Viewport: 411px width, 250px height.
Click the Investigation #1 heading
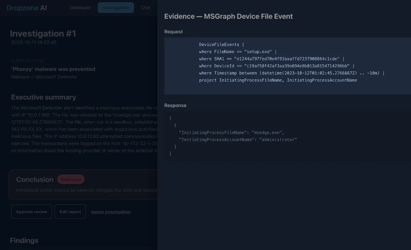43,33
